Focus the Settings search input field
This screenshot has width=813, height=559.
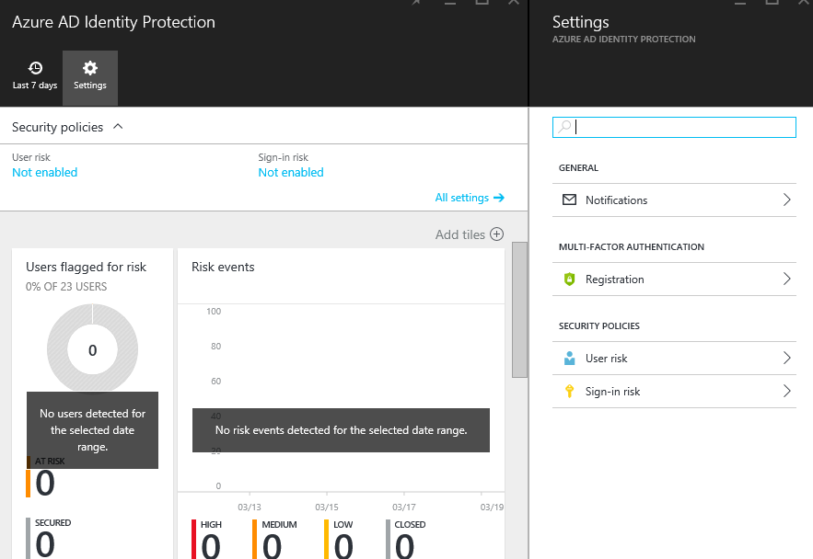tap(681, 128)
